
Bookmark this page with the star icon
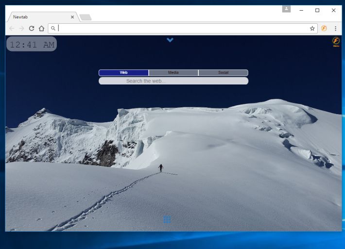coord(312,28)
